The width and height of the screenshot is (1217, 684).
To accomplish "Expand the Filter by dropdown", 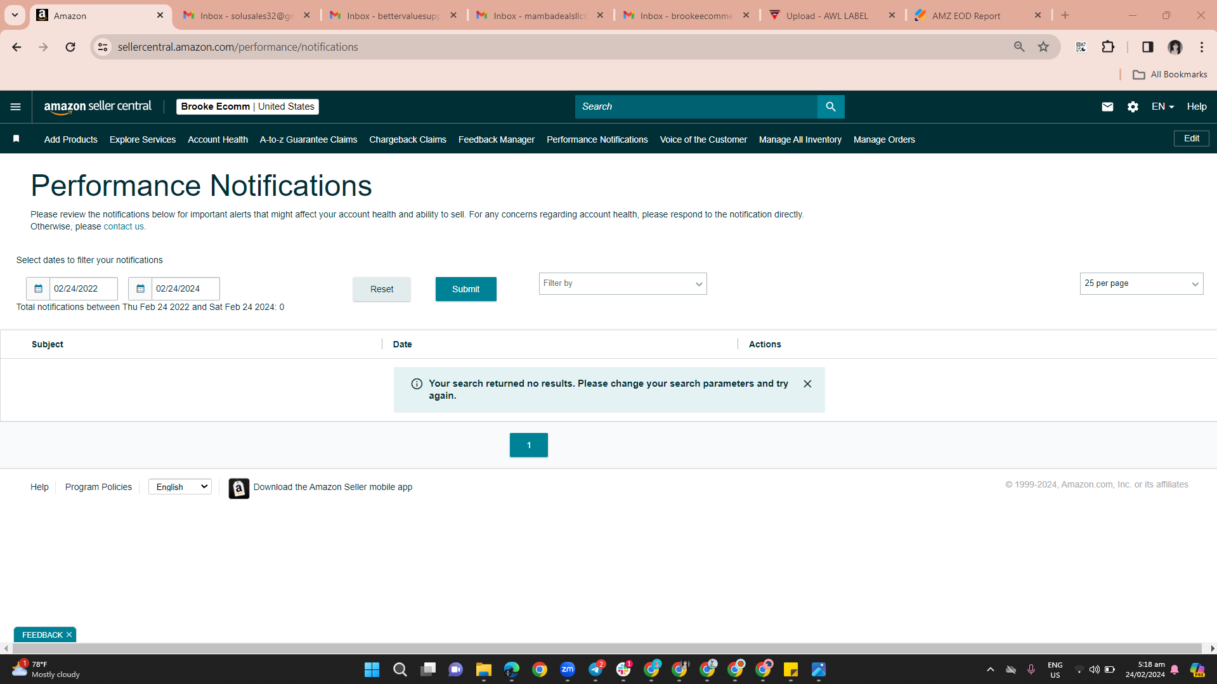I will [623, 283].
